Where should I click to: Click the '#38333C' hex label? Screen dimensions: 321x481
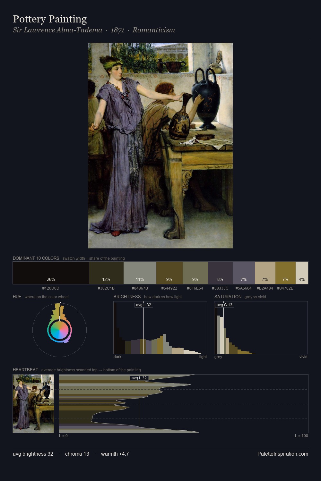point(220,288)
